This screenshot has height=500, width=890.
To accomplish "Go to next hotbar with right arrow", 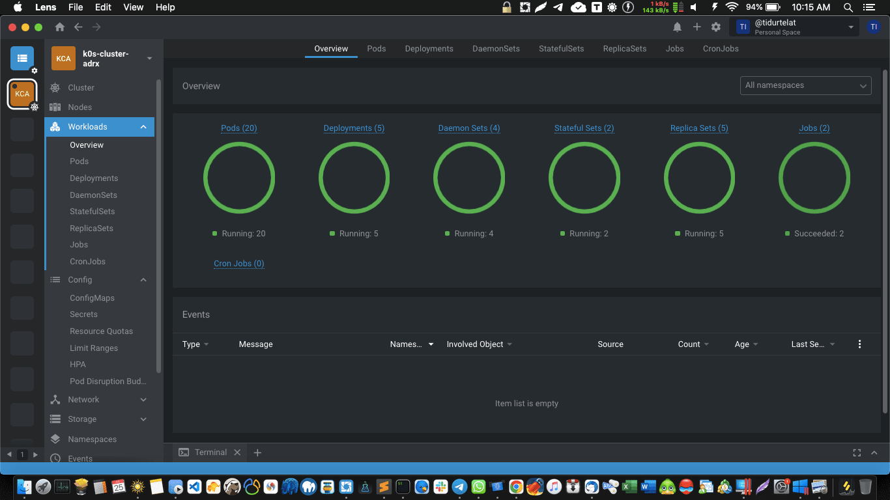I will pos(35,454).
